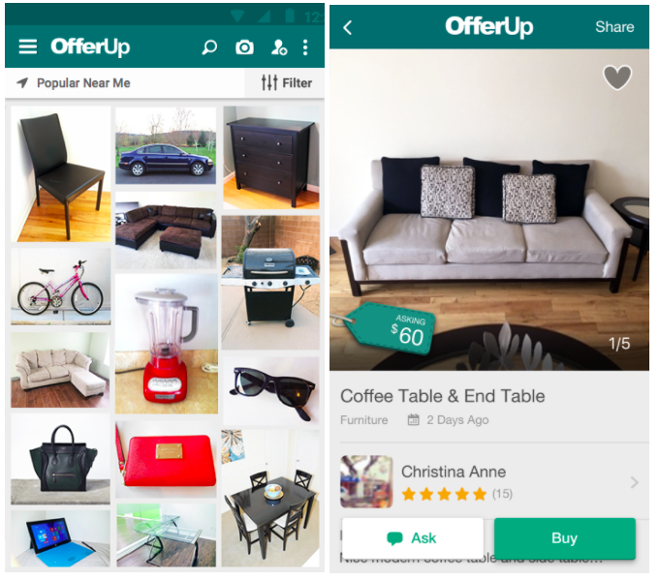The width and height of the screenshot is (659, 580).
Task: Open the blue sedan car listing
Action: (x=166, y=146)
